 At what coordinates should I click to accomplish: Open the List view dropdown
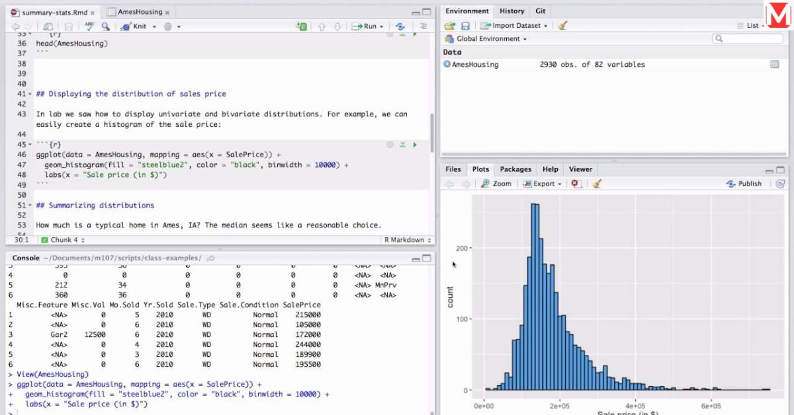click(x=751, y=26)
